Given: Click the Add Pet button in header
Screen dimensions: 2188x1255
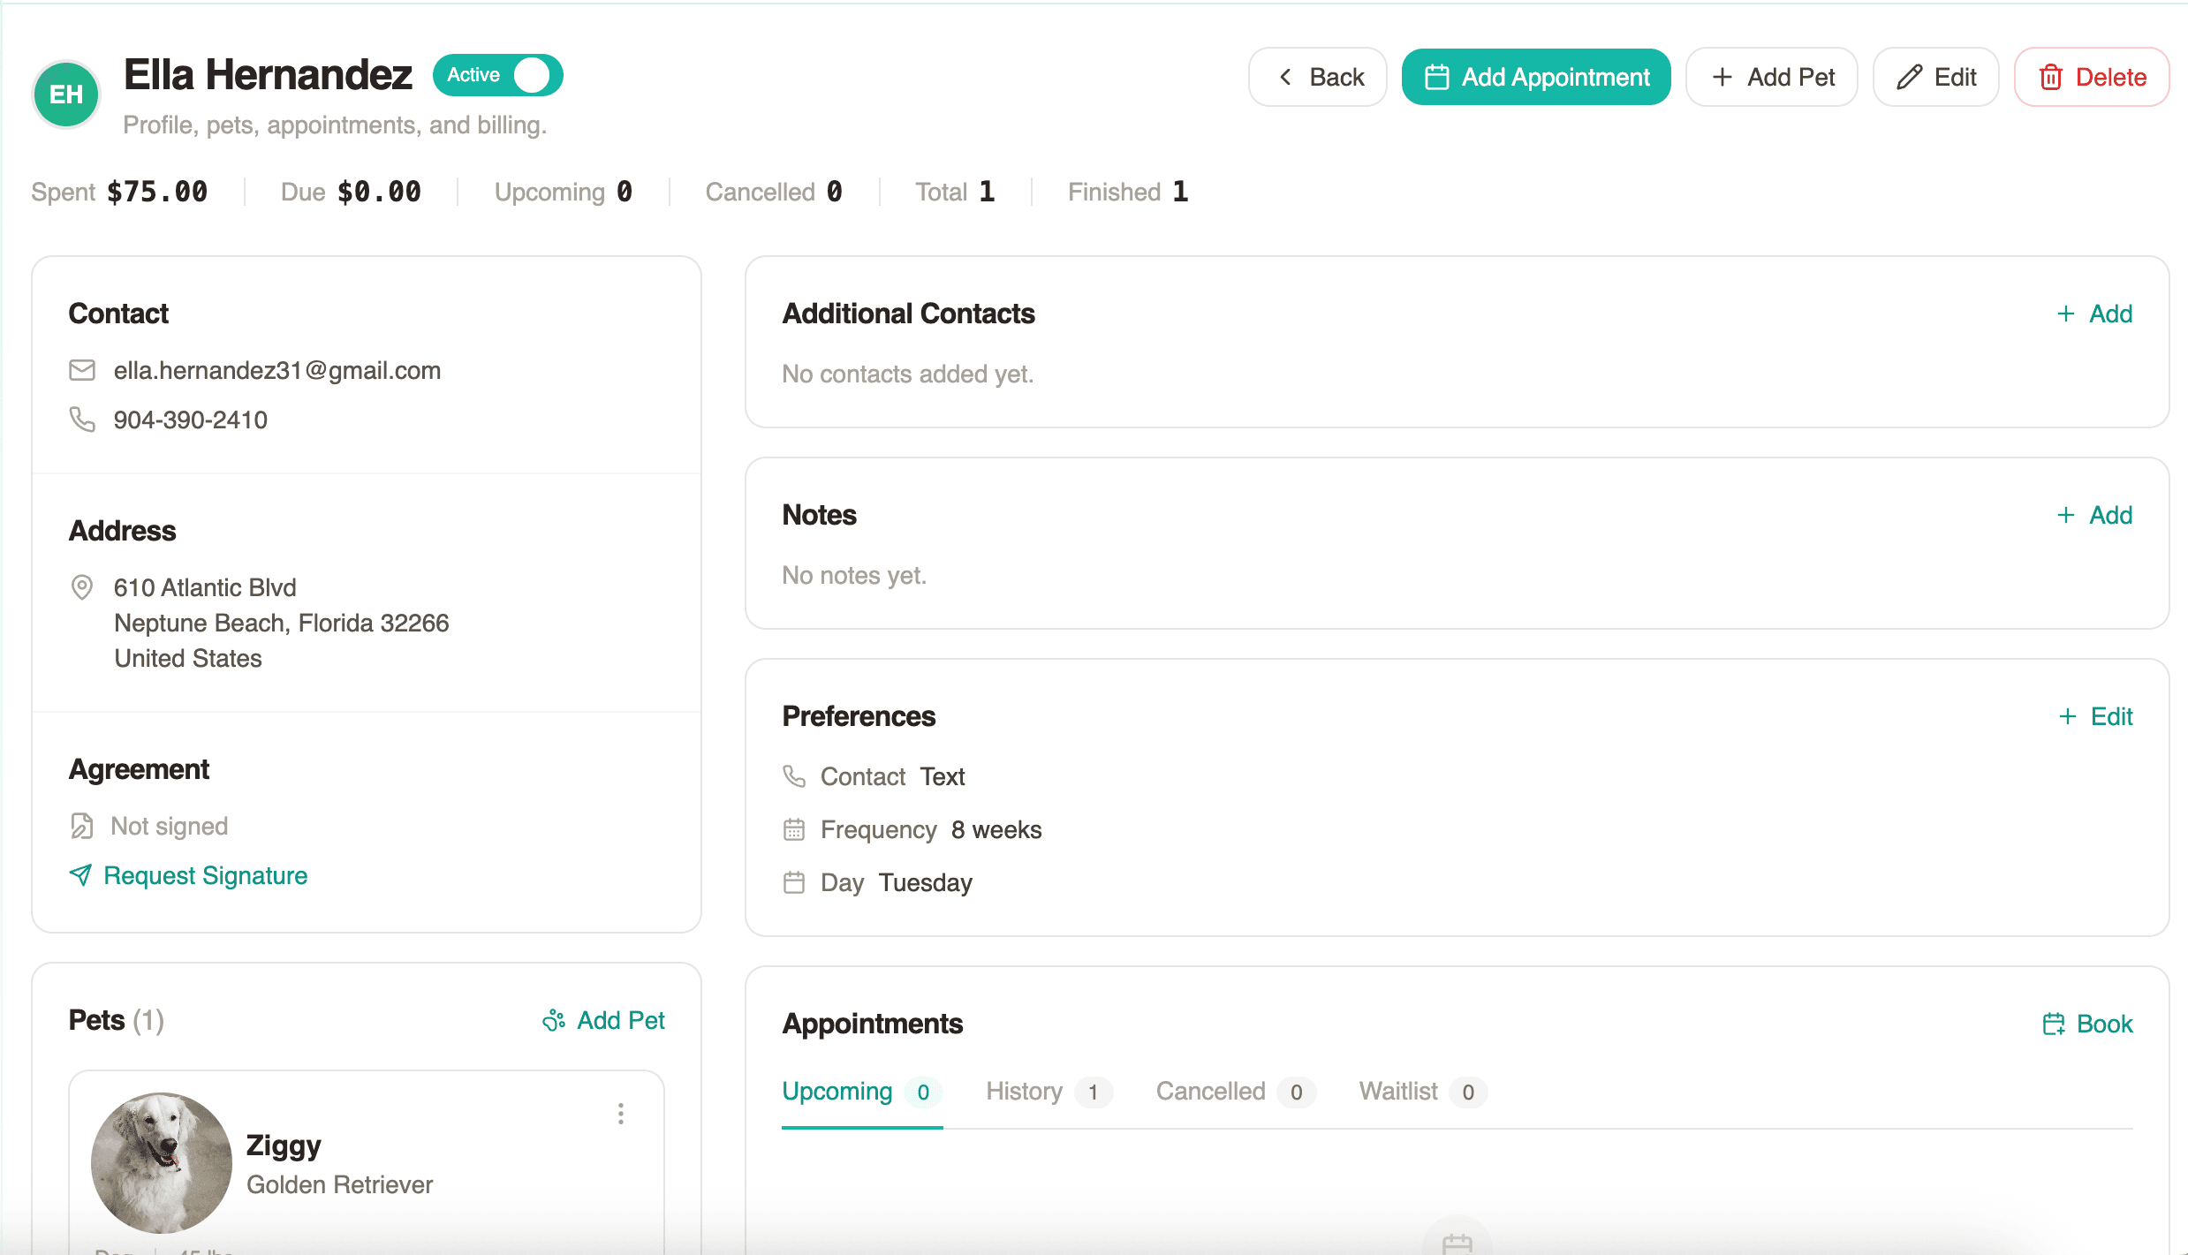Looking at the screenshot, I should [1771, 77].
